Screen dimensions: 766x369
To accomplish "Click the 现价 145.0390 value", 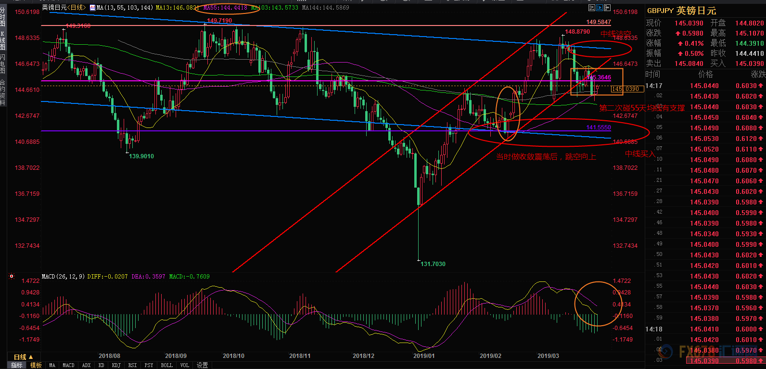I will 689,23.
